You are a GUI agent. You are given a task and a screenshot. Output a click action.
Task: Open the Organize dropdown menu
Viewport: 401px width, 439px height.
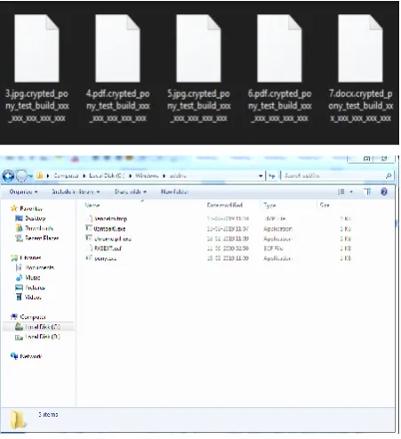pyautogui.click(x=23, y=191)
